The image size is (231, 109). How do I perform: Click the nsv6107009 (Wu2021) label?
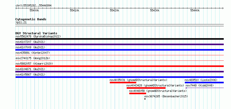[30, 47]
